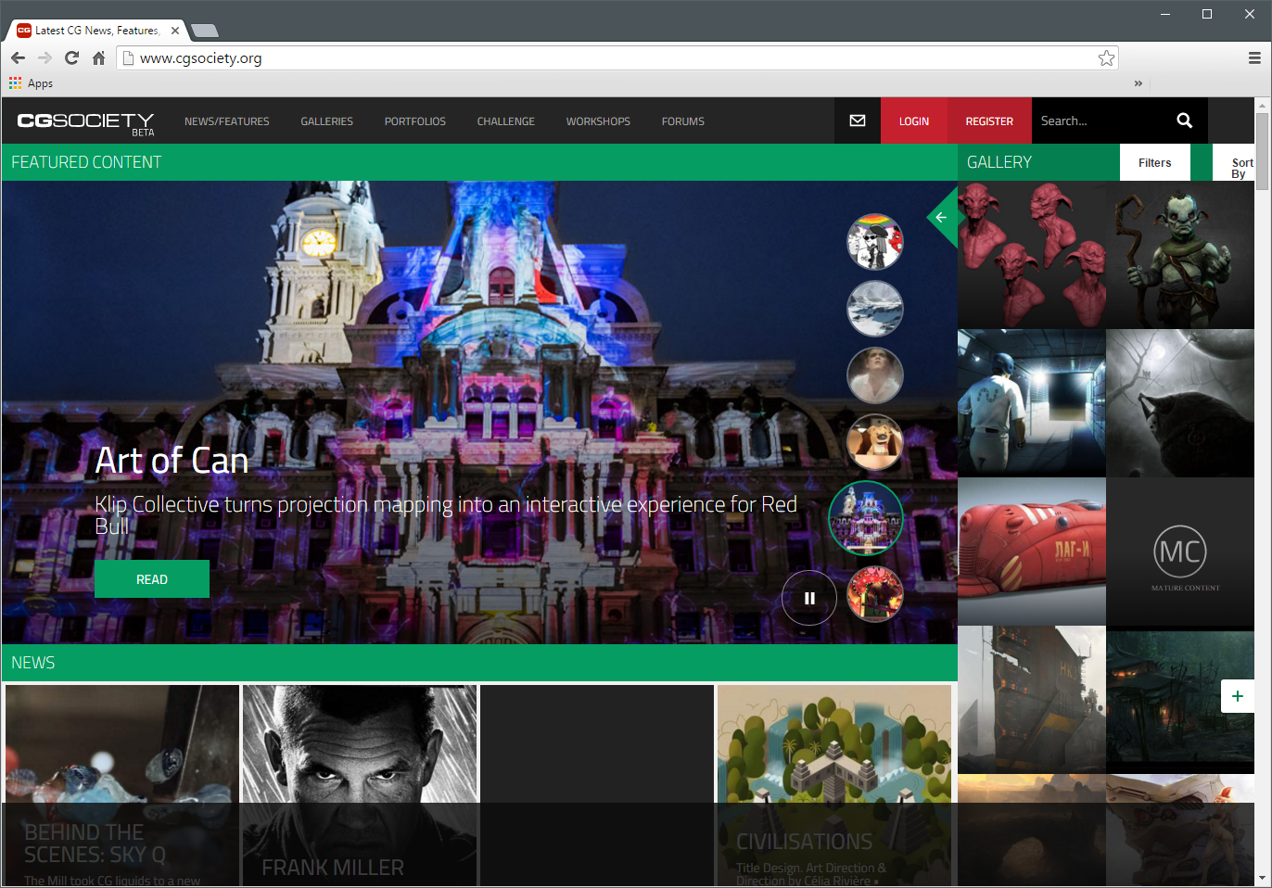
Task: Go to browser home page icon
Action: (x=98, y=58)
